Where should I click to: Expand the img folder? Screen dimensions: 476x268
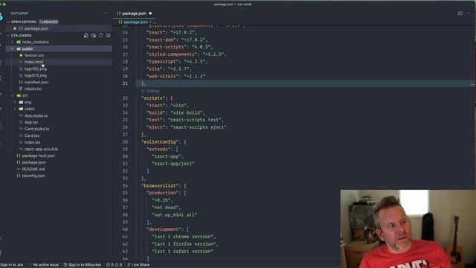pyautogui.click(x=15, y=102)
